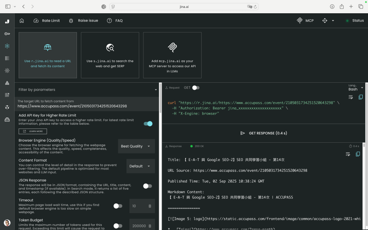
Task: Toggle word wrap in response panel
Action: (x=348, y=154)
